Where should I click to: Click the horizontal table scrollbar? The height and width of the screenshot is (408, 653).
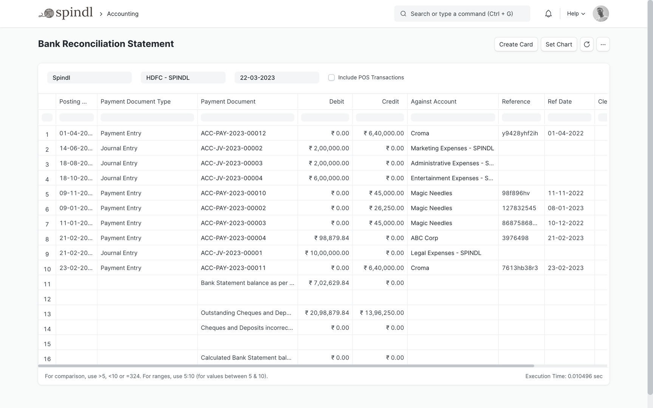286,366
